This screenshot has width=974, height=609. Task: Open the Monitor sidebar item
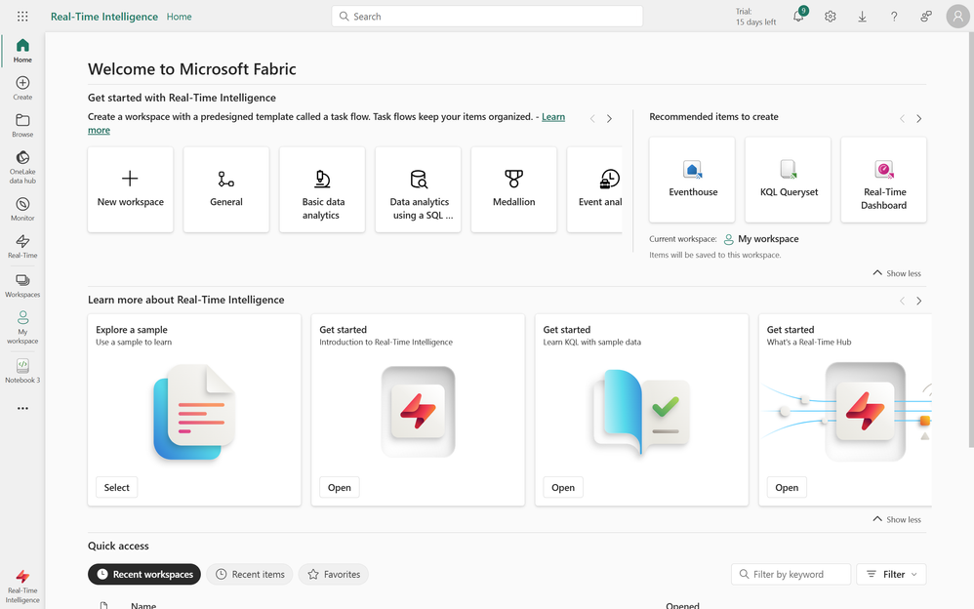click(22, 209)
